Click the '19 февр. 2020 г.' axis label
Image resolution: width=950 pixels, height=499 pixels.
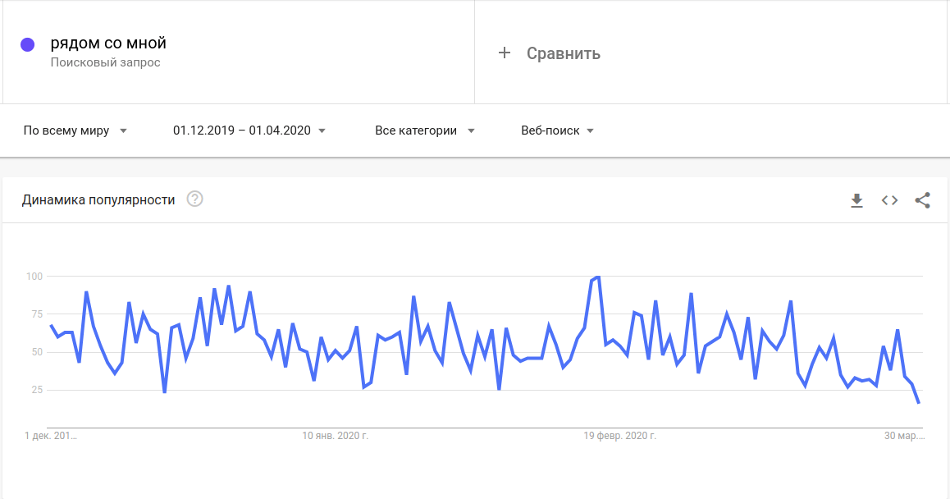(x=619, y=435)
